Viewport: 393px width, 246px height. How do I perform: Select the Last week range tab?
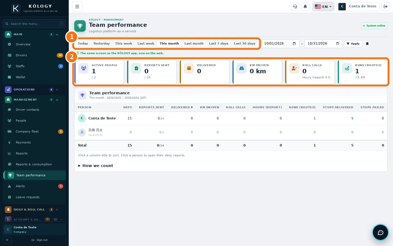146,43
